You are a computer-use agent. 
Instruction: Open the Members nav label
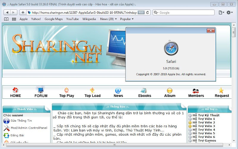tap(196, 96)
